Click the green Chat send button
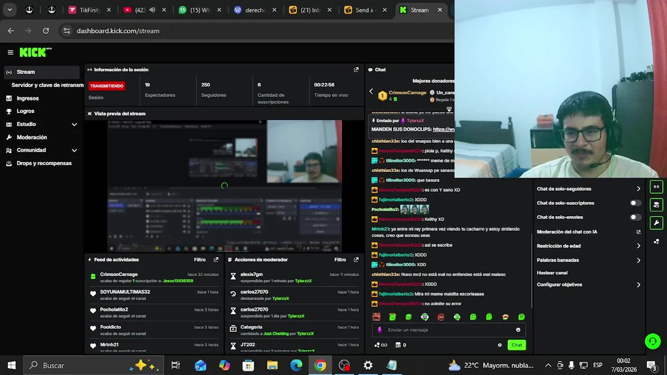 coord(516,345)
